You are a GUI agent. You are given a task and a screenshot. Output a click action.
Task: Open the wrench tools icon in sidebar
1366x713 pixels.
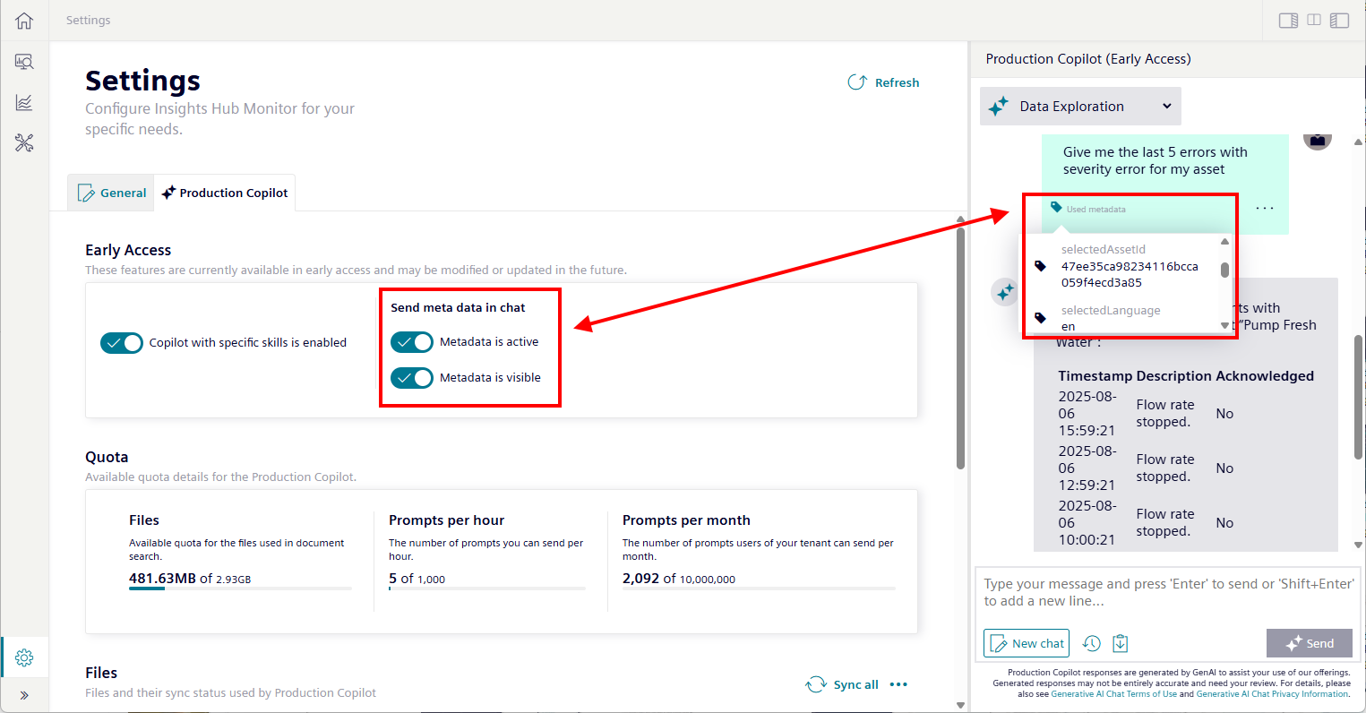pos(24,143)
